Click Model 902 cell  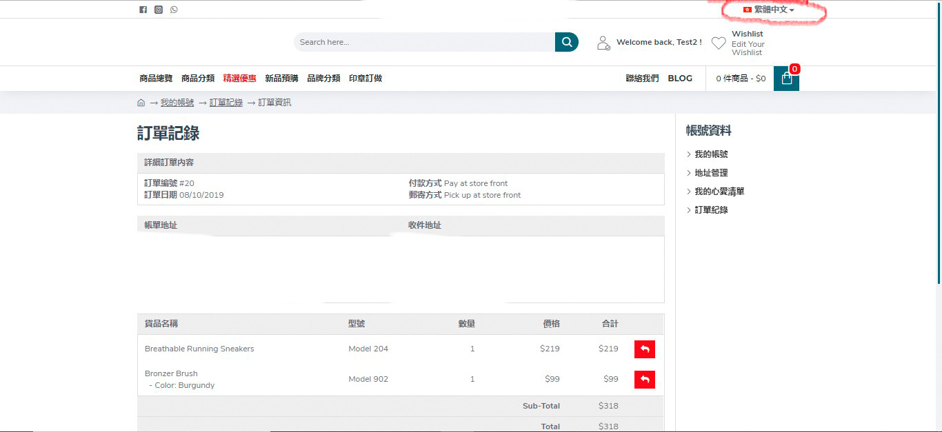368,379
